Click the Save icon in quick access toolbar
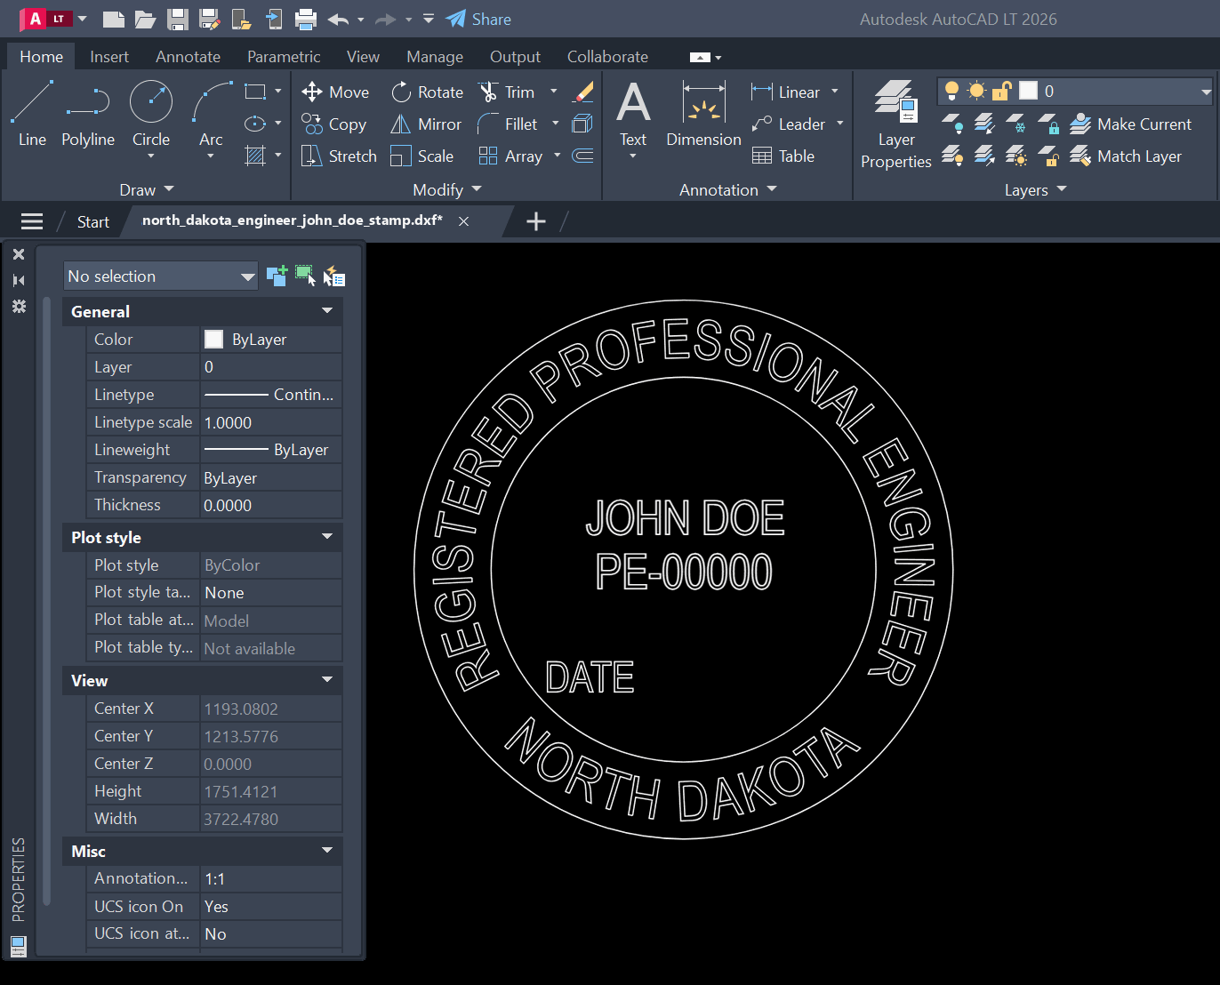1220x985 pixels. pyautogui.click(x=178, y=19)
